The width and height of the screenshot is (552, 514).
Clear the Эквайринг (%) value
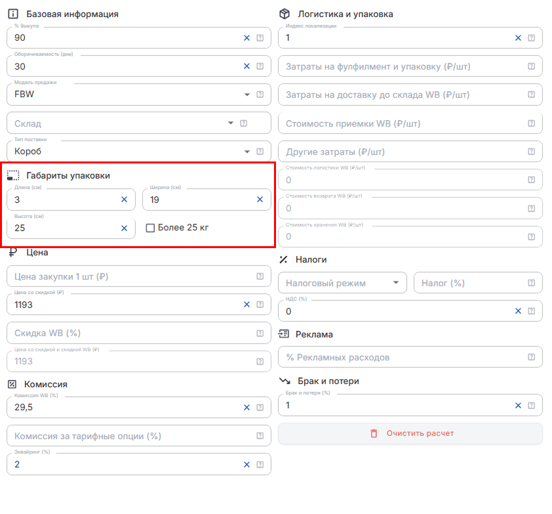pyautogui.click(x=246, y=465)
